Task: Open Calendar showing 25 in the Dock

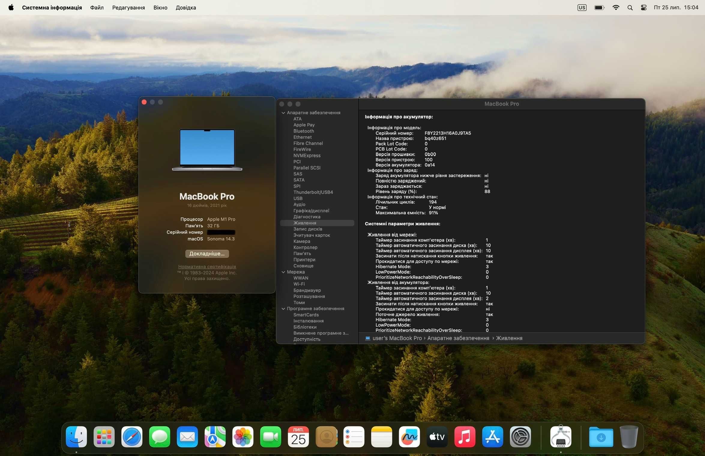Action: (x=298, y=436)
